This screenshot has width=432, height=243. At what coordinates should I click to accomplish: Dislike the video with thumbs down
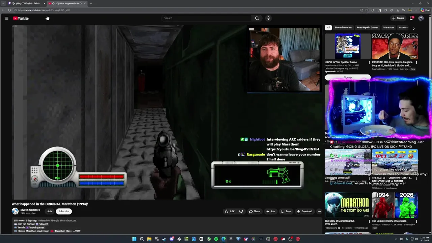(x=241, y=211)
